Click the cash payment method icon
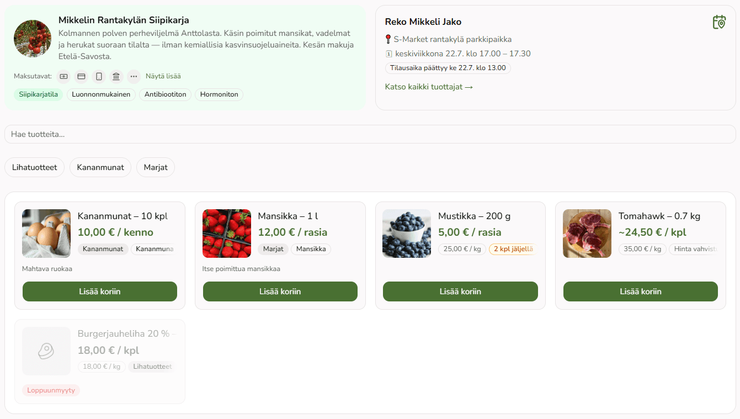 tap(64, 76)
